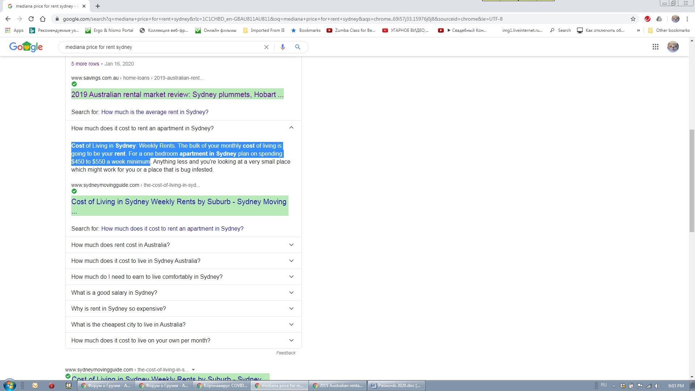Click the red extension icon in toolbar
This screenshot has width=695, height=391.
[648, 19]
